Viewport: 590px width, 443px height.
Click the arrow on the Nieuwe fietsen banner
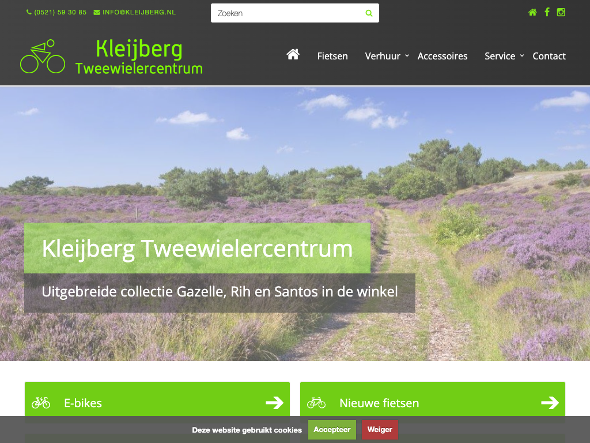[550, 402]
